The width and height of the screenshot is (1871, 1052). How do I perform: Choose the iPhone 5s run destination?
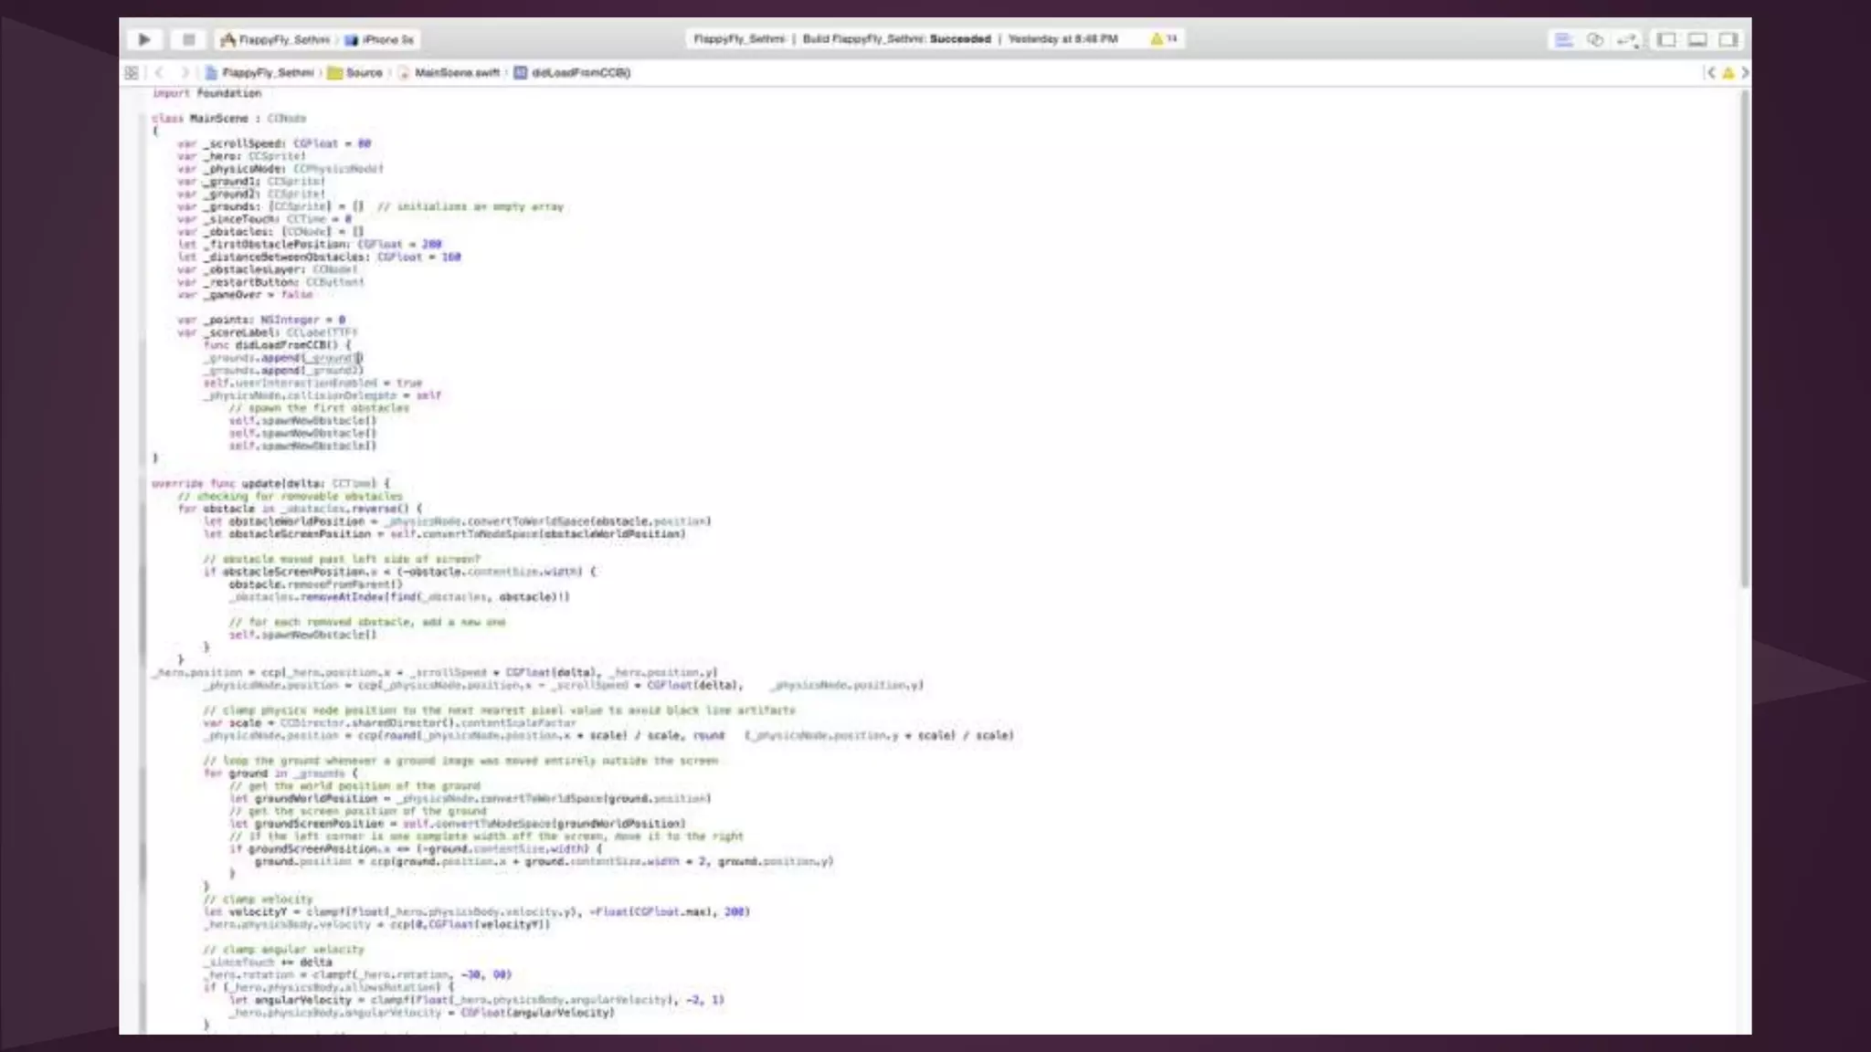(x=381, y=39)
